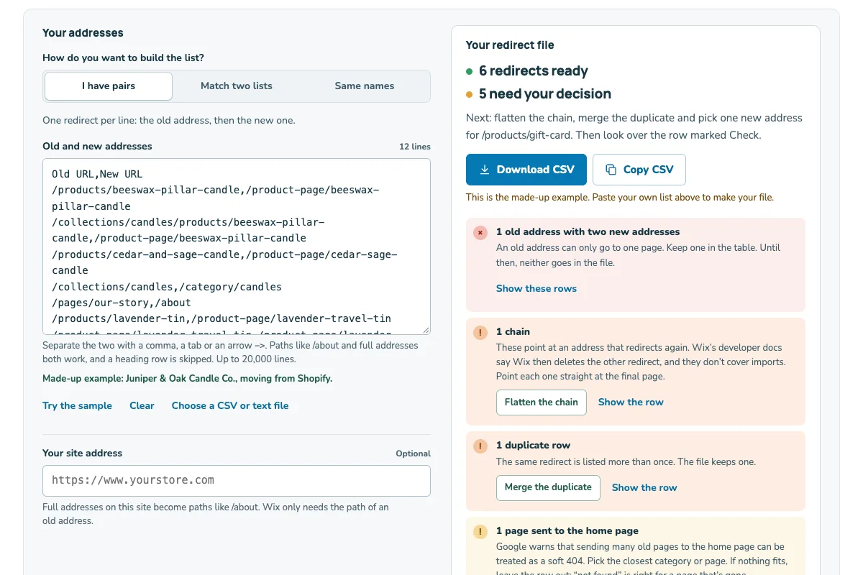Click the made-up example notice under download
863x575 pixels.
[620, 197]
